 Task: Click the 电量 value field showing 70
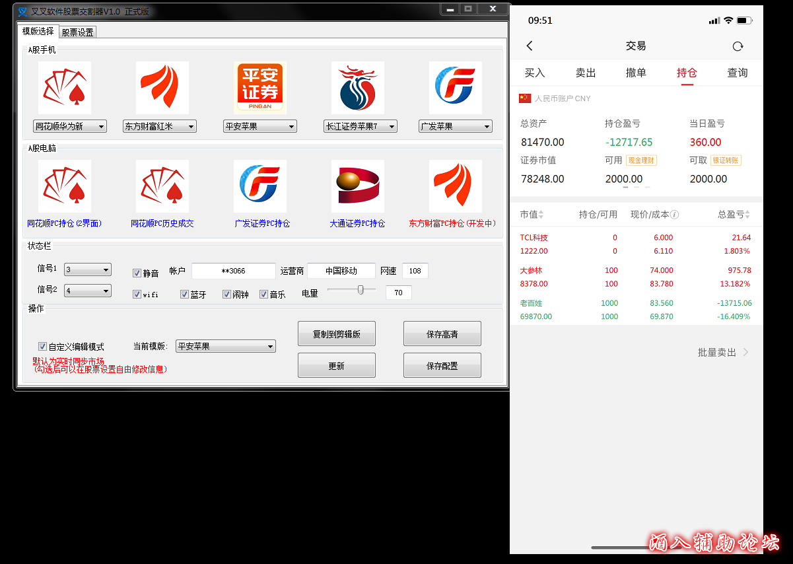click(x=399, y=293)
